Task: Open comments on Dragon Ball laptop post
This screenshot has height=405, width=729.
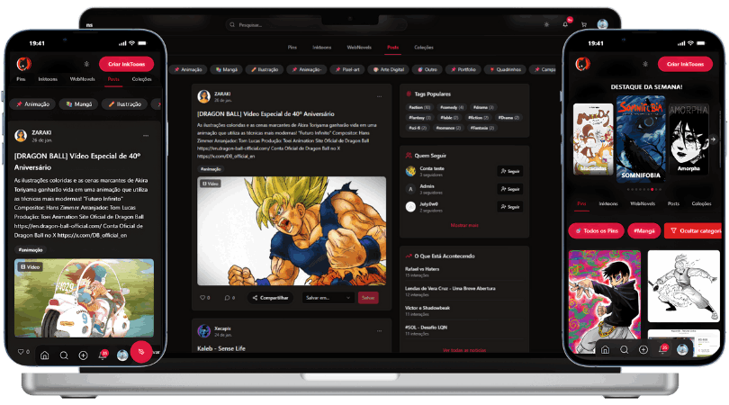Action: coord(229,298)
